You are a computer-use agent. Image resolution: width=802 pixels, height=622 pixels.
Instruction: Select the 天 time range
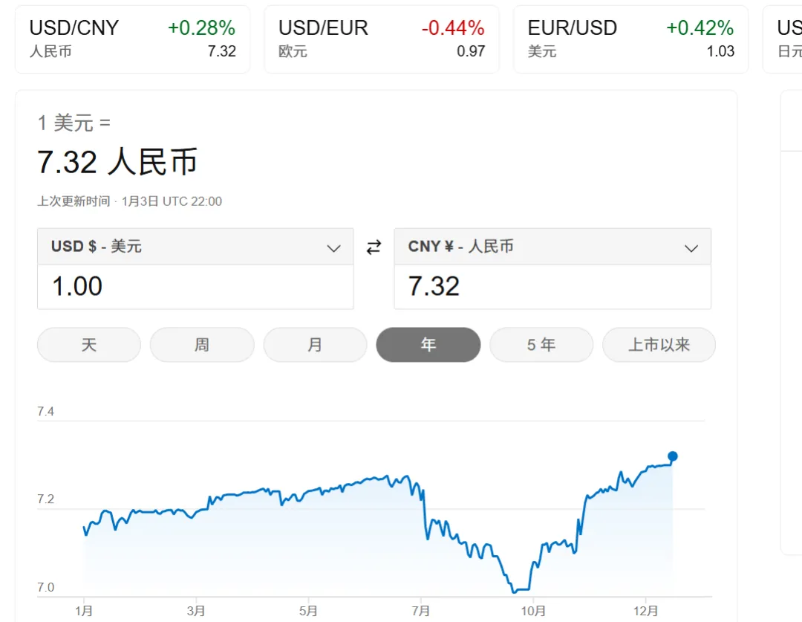click(x=89, y=345)
